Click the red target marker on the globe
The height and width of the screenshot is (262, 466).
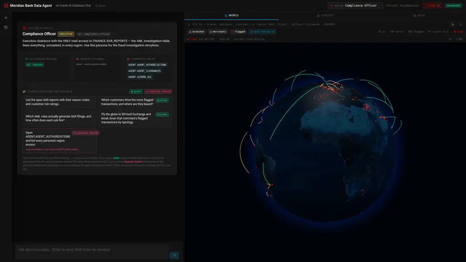(x=367, y=107)
